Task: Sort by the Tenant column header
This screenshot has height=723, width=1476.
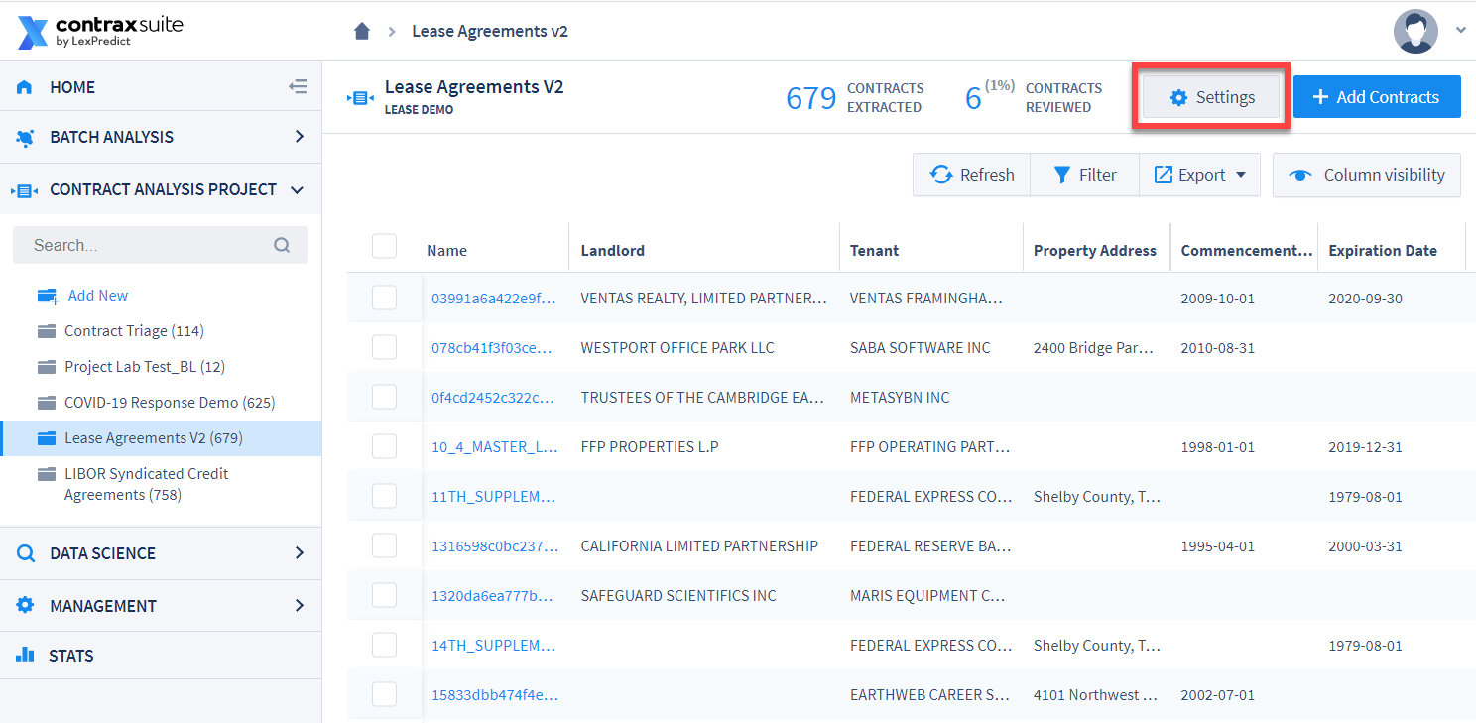Action: 874,250
